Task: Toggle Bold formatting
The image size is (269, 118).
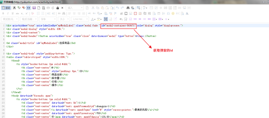Action: (x=3, y=13)
